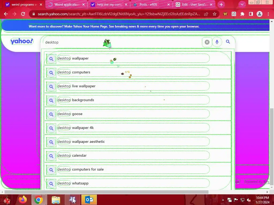Select suggestion 'desktop calendar'
This screenshot has width=274, height=205.
(x=138, y=156)
